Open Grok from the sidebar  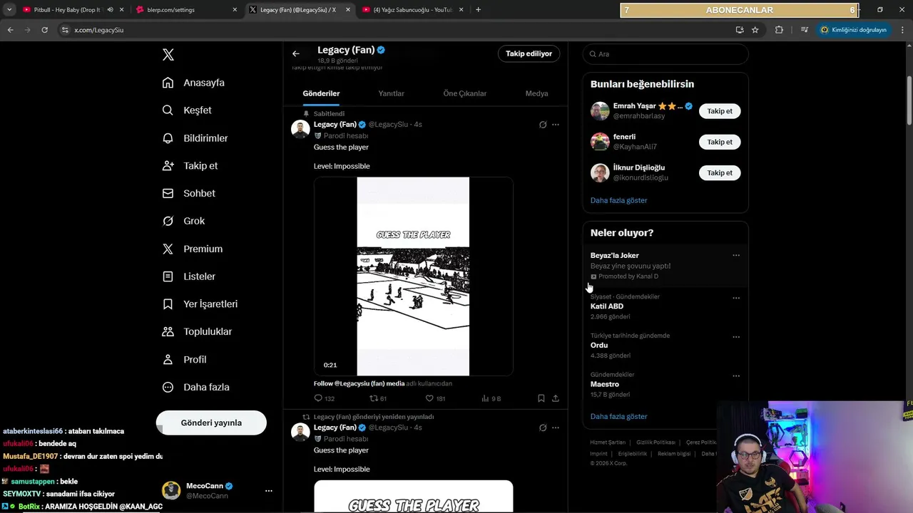[184, 221]
